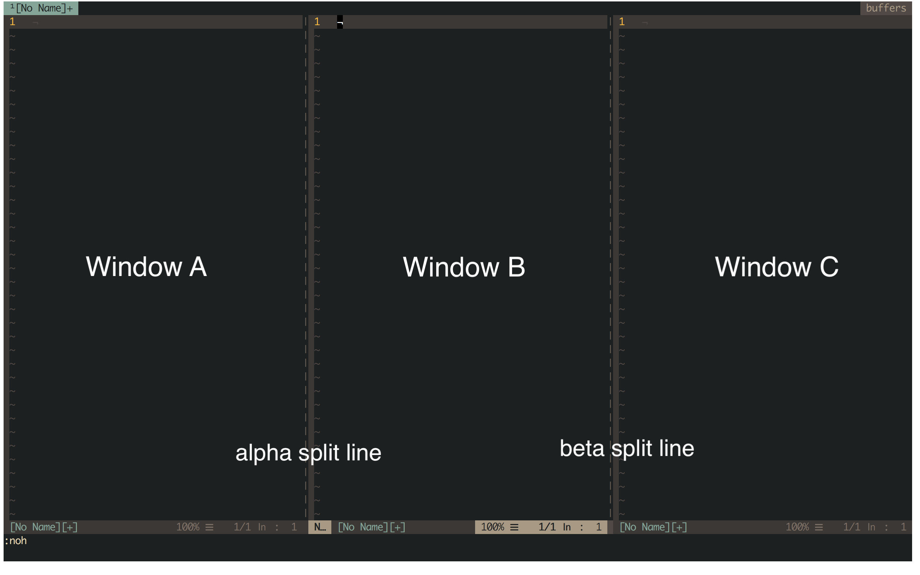Click the end-of-line marker in Window A

point(35,23)
